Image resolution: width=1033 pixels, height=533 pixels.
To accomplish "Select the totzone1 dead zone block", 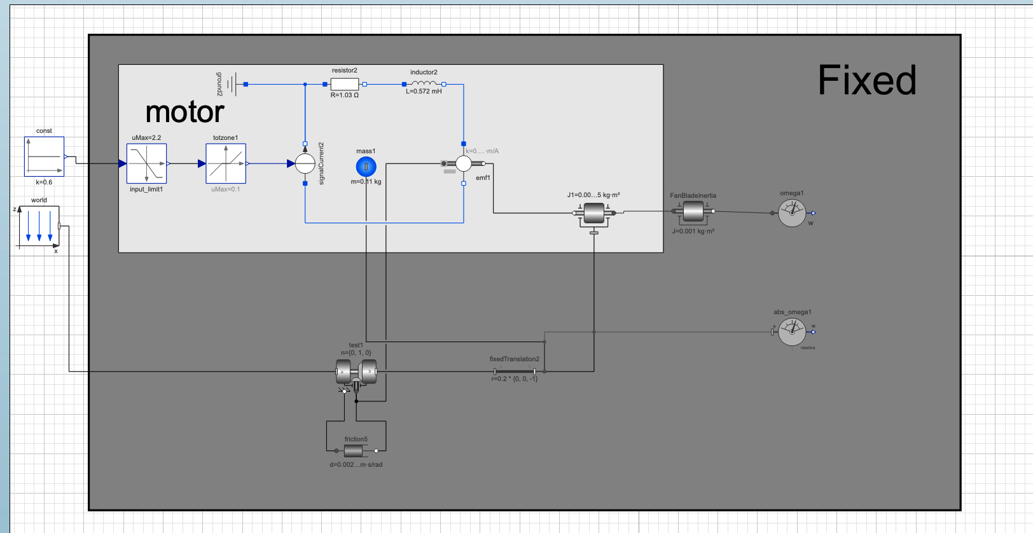I will pyautogui.click(x=226, y=163).
